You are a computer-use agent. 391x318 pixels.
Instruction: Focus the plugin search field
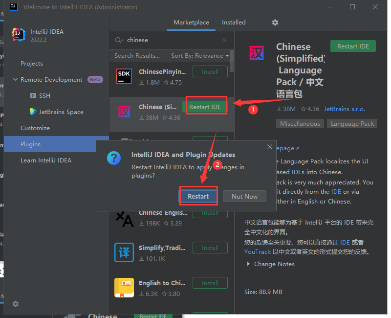coord(171,40)
